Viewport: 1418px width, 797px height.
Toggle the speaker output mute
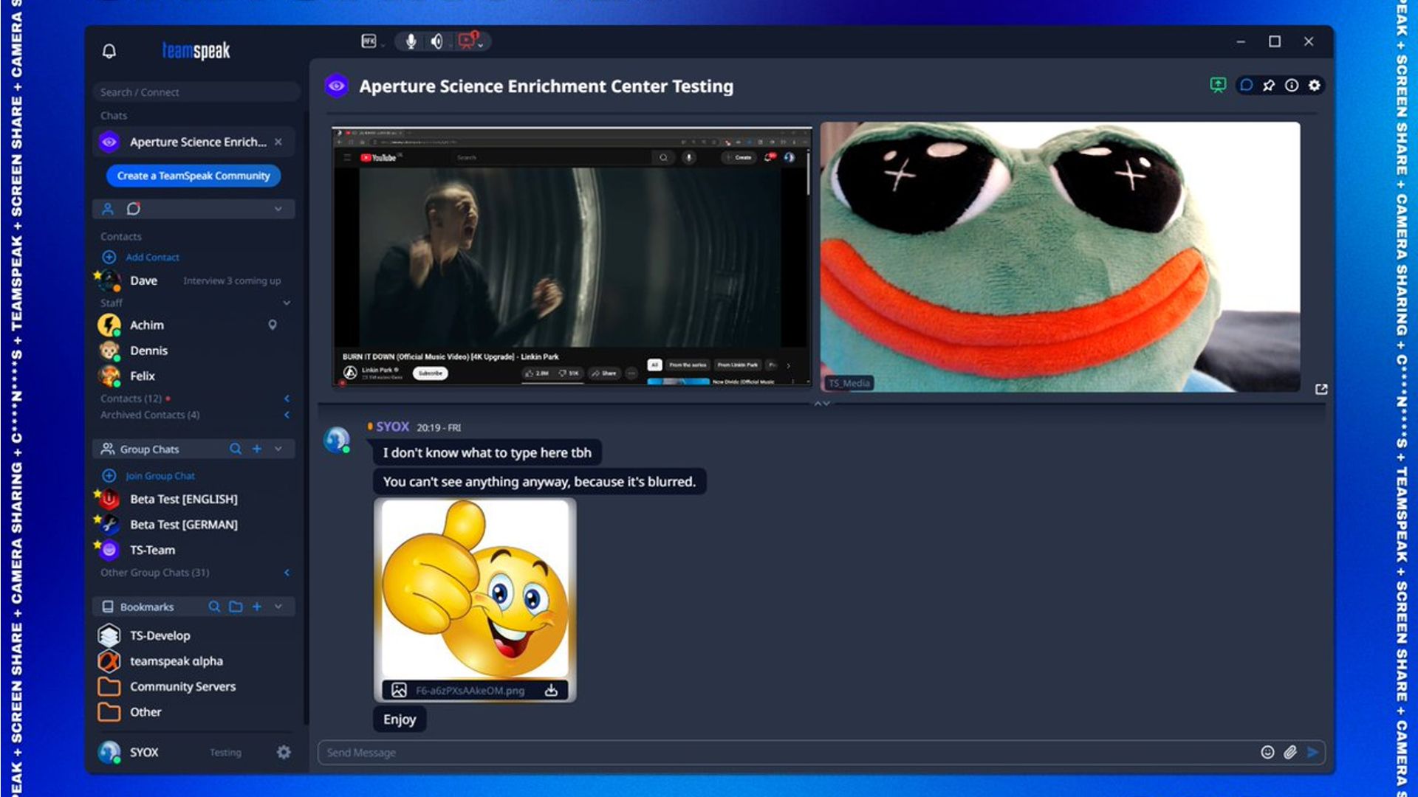tap(436, 42)
